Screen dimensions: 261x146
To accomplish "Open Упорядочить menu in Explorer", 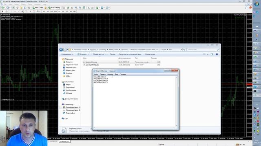I will click(x=67, y=54).
